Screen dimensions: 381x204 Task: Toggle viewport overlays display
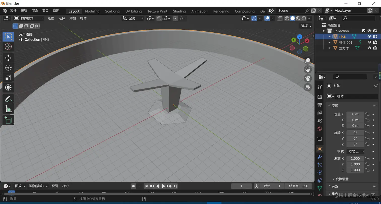point(267,18)
